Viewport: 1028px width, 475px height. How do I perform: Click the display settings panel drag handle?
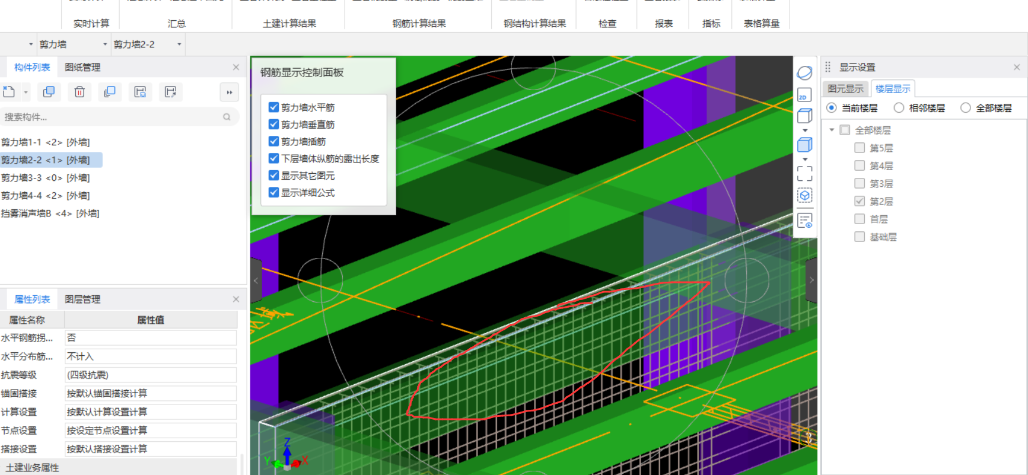(828, 67)
